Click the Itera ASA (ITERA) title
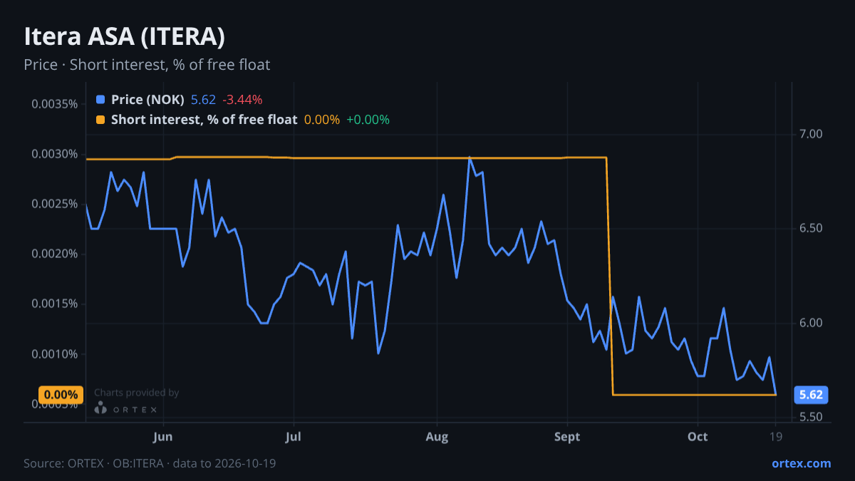 click(125, 36)
